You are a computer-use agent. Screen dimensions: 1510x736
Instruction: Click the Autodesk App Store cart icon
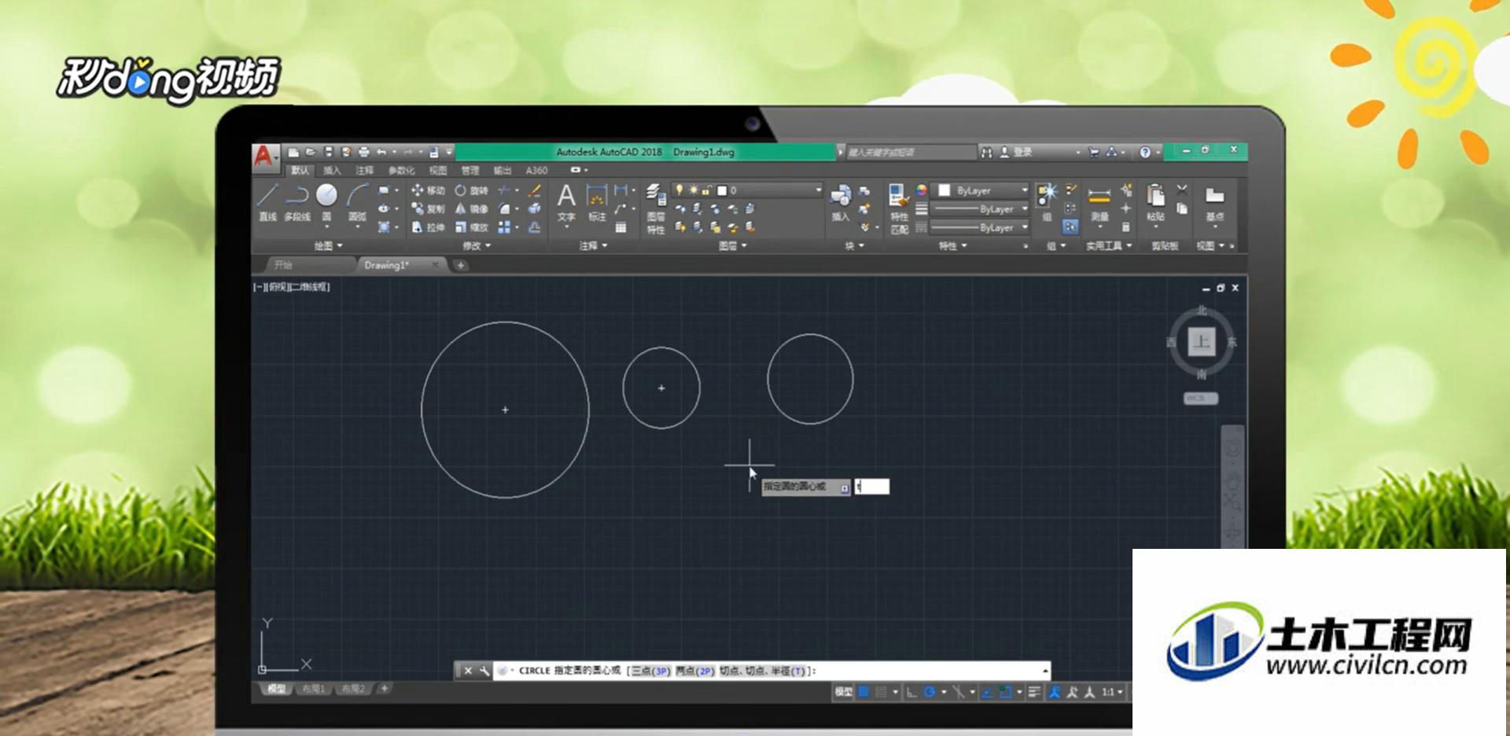click(x=1093, y=152)
